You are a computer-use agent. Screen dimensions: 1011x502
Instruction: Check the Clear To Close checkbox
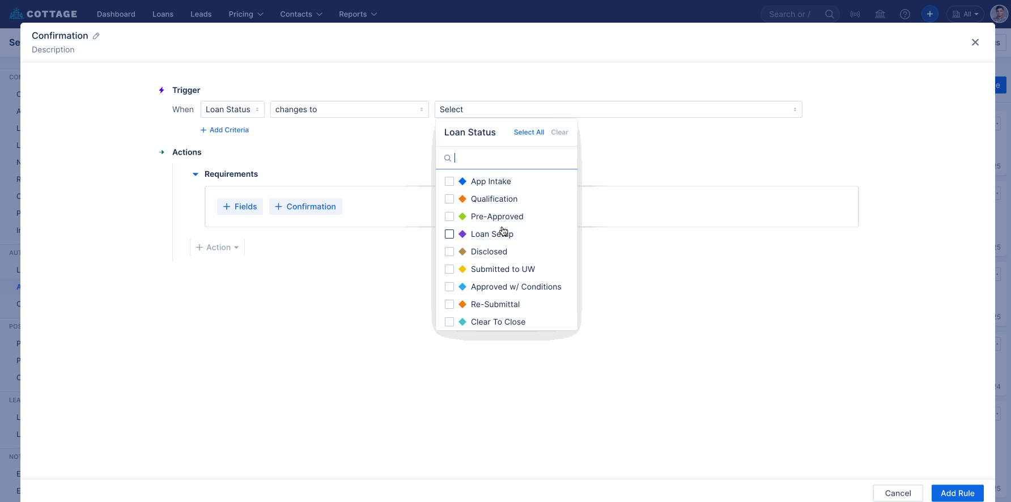click(x=449, y=322)
